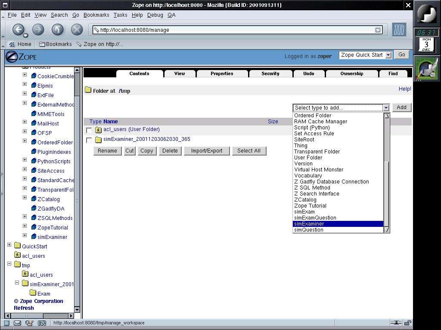Click the Forward navigation arrow
Screen dimensions: 441x330
[38, 30]
